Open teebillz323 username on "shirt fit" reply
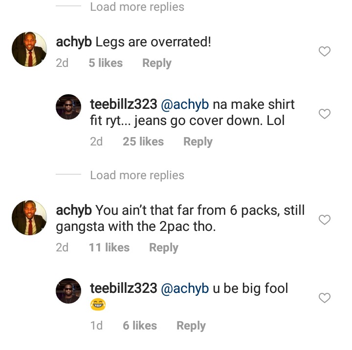 tap(124, 104)
